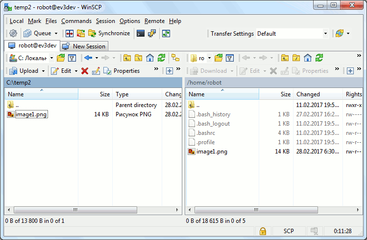Open the Help menu
This screenshot has height=240, width=367.
click(x=175, y=21)
